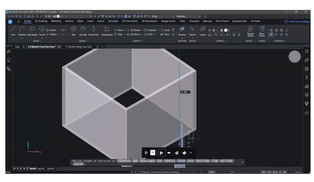This screenshot has width=314, height=182.
Task: Switch to the Layout1 tab
Action: coord(41,168)
